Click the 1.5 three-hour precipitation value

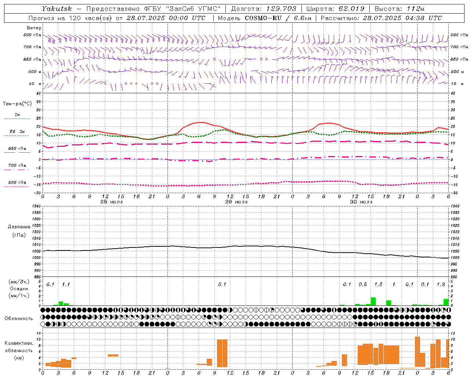(378, 284)
